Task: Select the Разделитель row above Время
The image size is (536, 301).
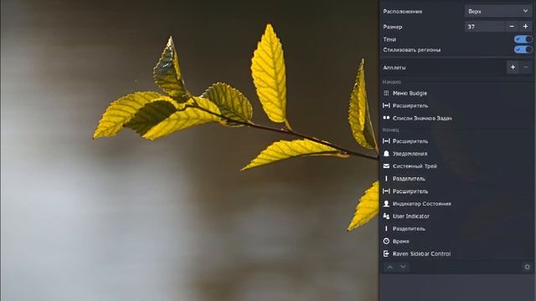Action: (x=456, y=228)
